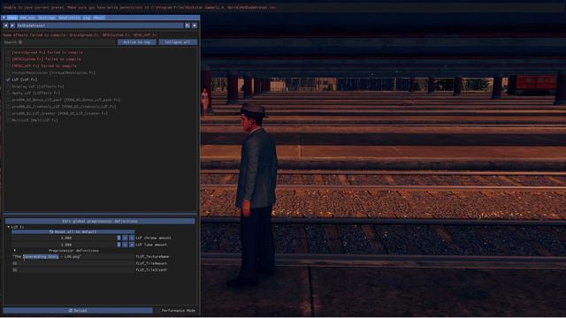Enable the Display LUT effect checkbox

click(x=8, y=87)
